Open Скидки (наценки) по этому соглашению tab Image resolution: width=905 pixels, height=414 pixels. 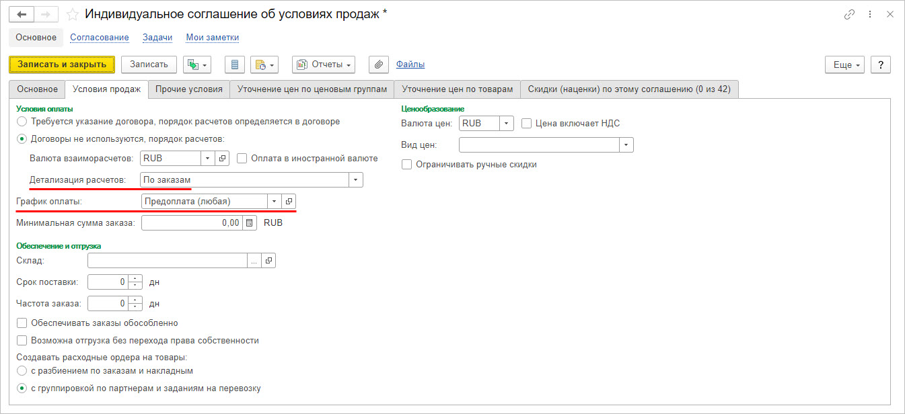(629, 89)
